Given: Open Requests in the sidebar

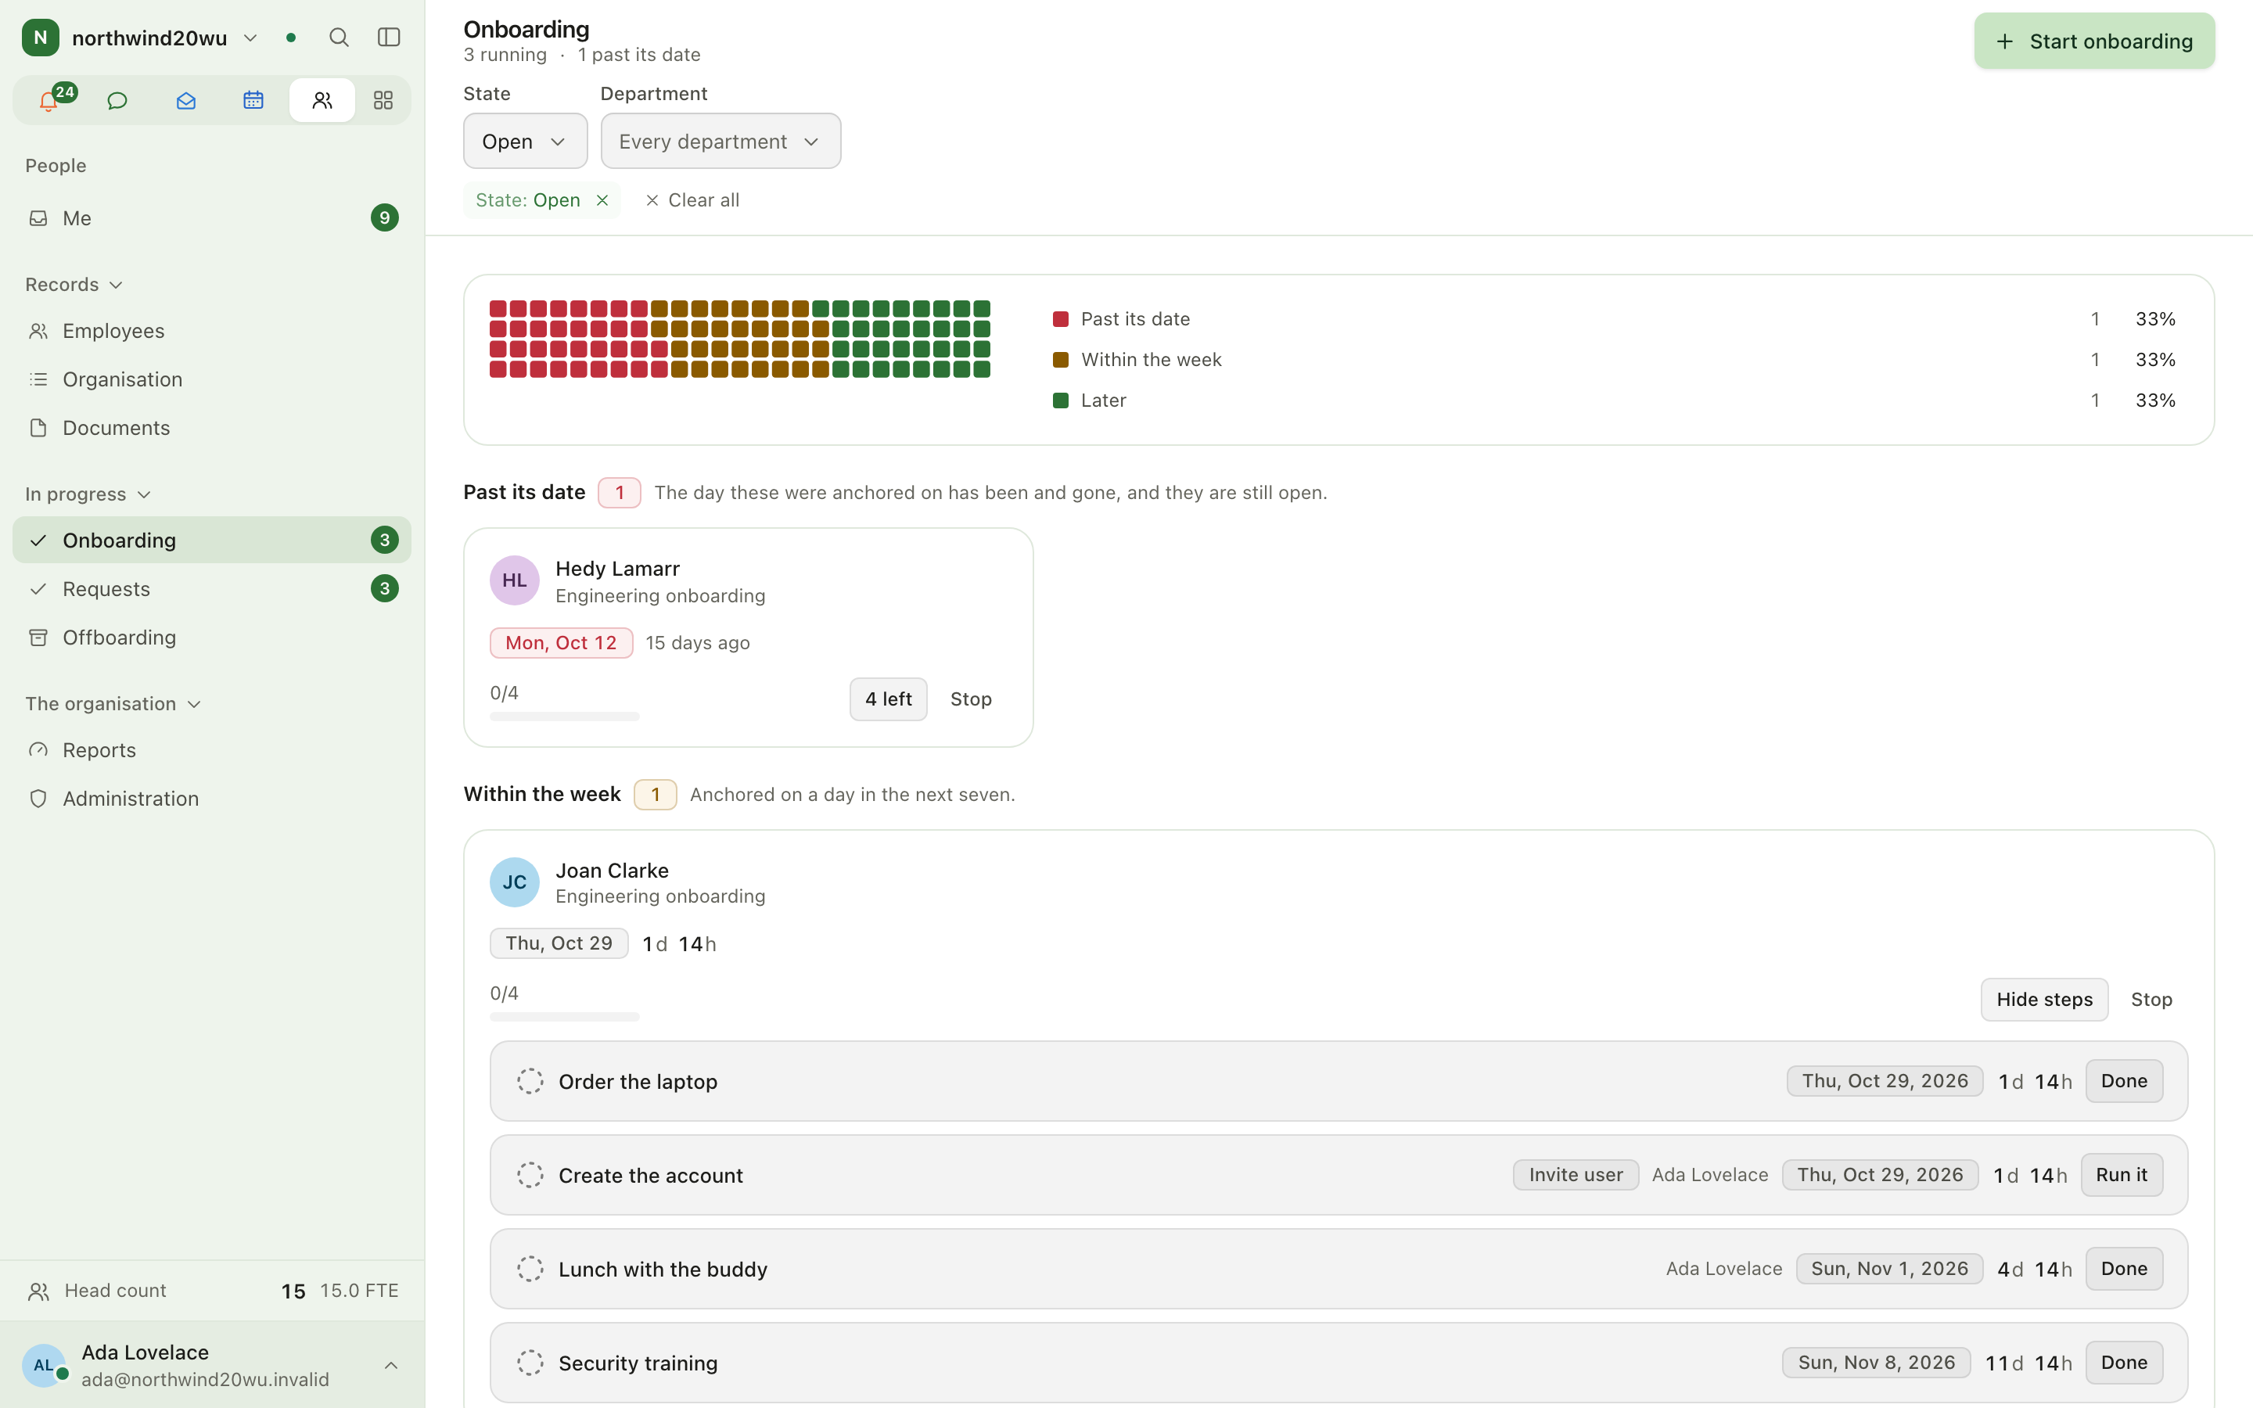Looking at the screenshot, I should [212, 588].
